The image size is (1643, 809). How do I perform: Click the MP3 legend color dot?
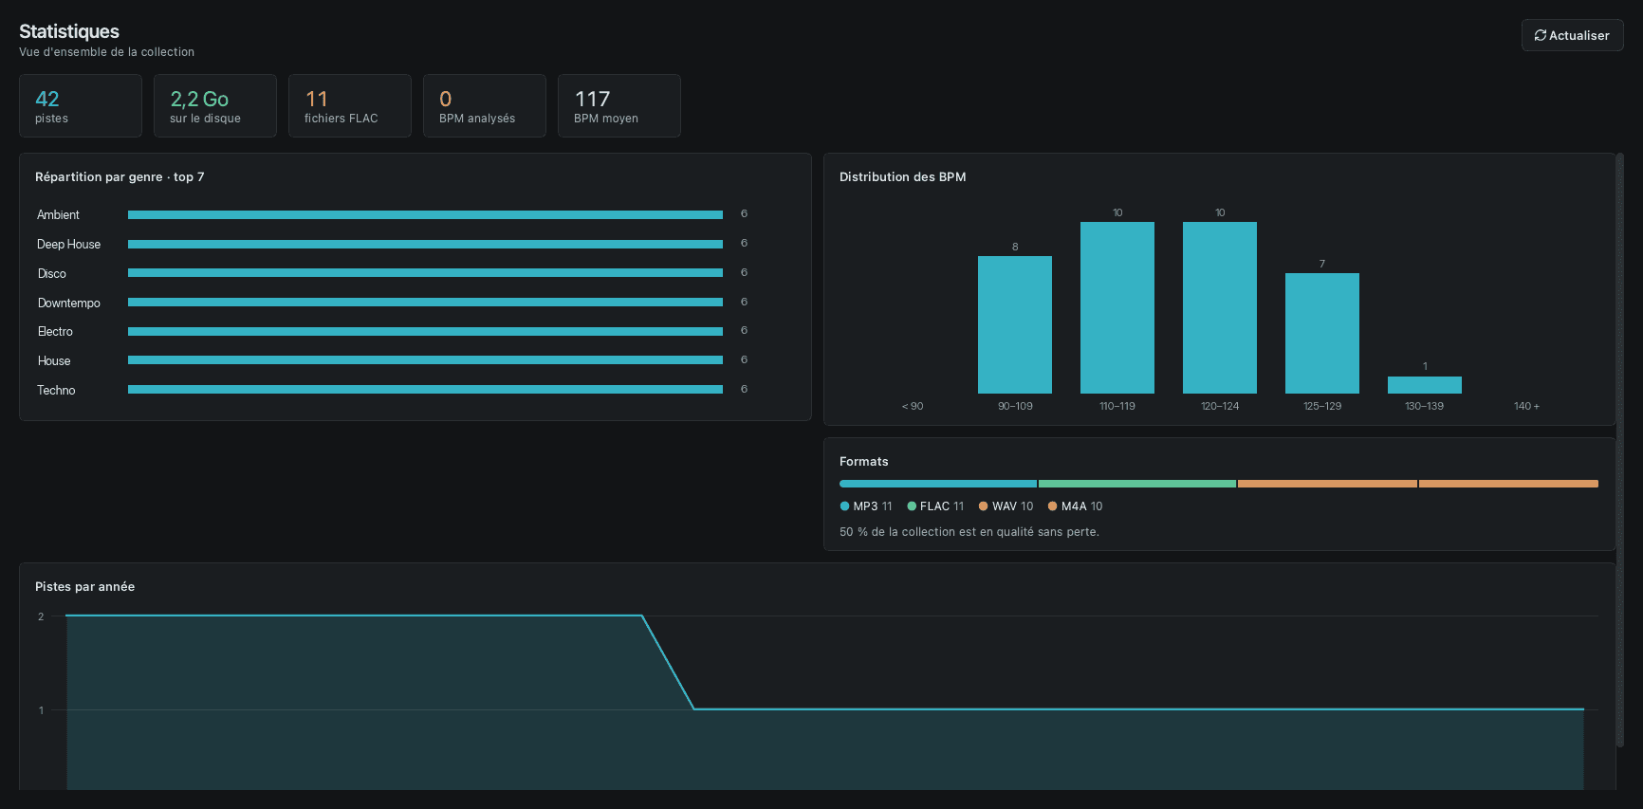point(844,506)
